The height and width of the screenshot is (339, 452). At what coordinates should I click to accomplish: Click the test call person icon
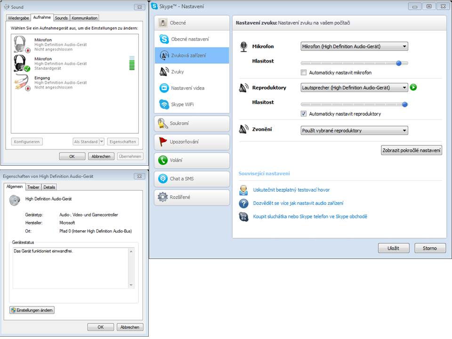click(243, 190)
